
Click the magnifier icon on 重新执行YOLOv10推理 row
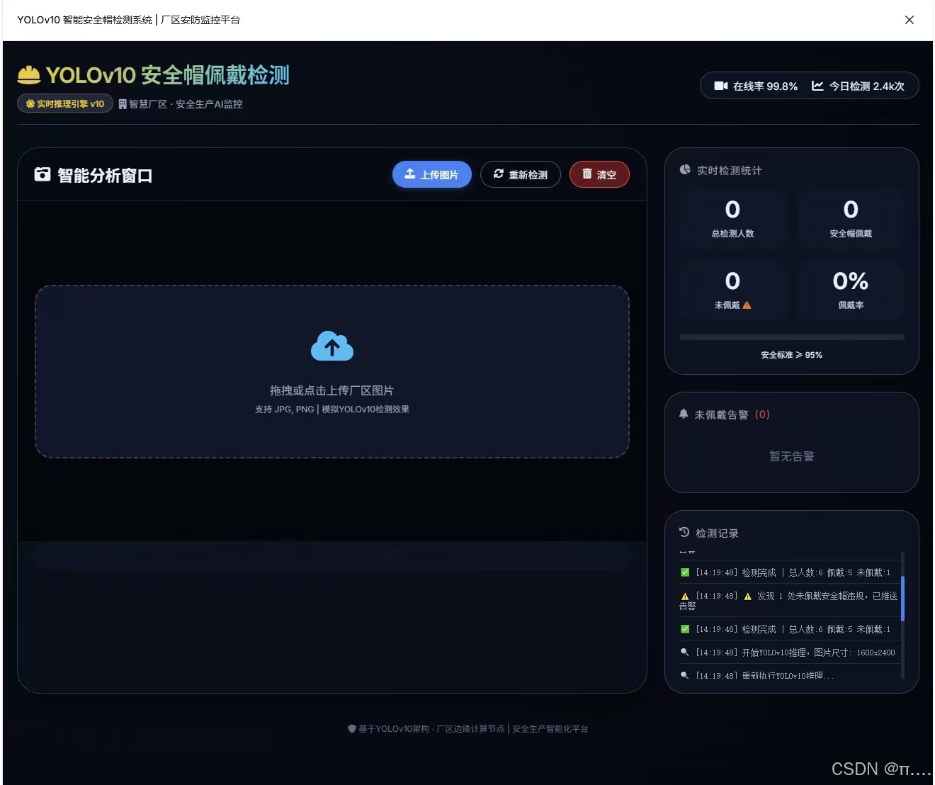[x=684, y=675]
